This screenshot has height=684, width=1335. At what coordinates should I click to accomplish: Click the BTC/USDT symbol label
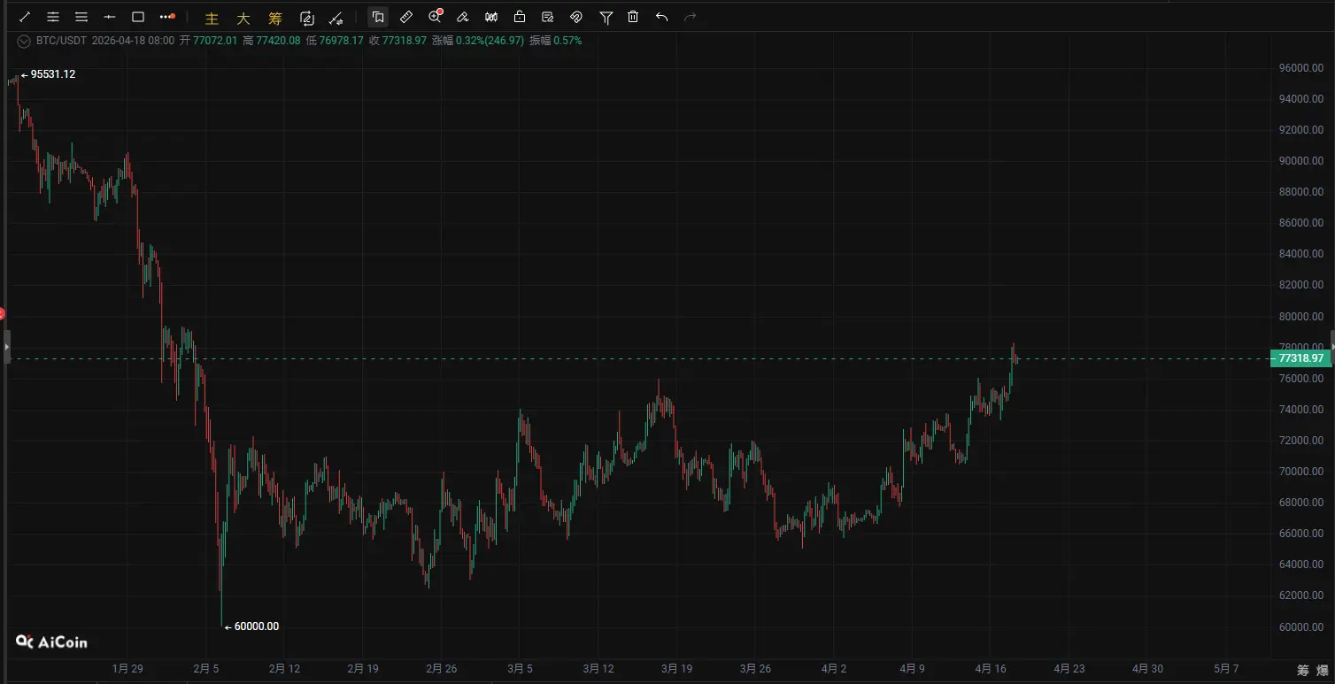tap(61, 41)
